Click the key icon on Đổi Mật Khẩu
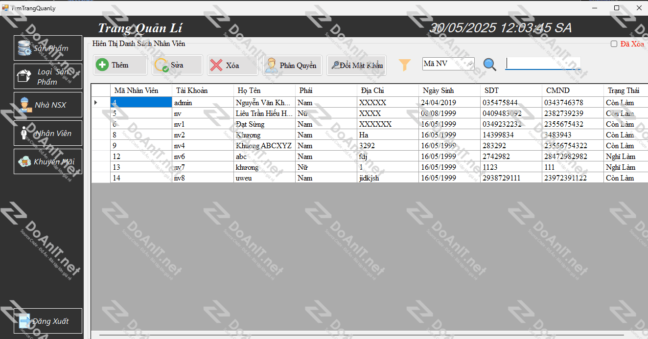648x339 pixels. tap(335, 65)
